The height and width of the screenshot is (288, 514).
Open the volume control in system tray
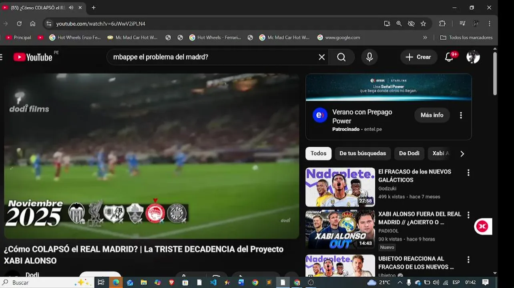[x=436, y=282]
